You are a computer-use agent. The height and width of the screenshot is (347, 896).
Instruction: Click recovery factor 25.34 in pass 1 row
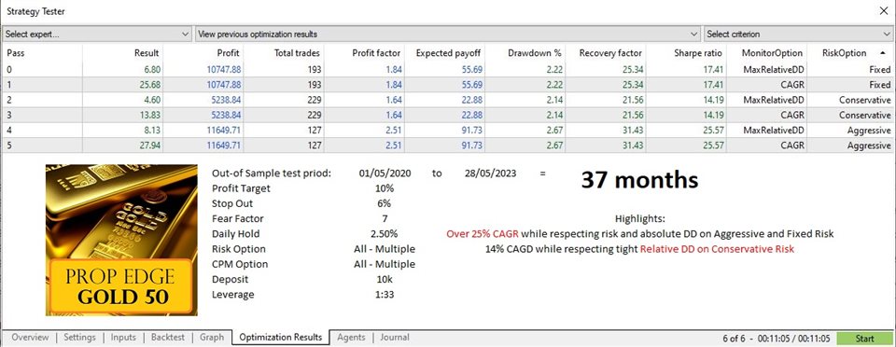click(x=633, y=85)
